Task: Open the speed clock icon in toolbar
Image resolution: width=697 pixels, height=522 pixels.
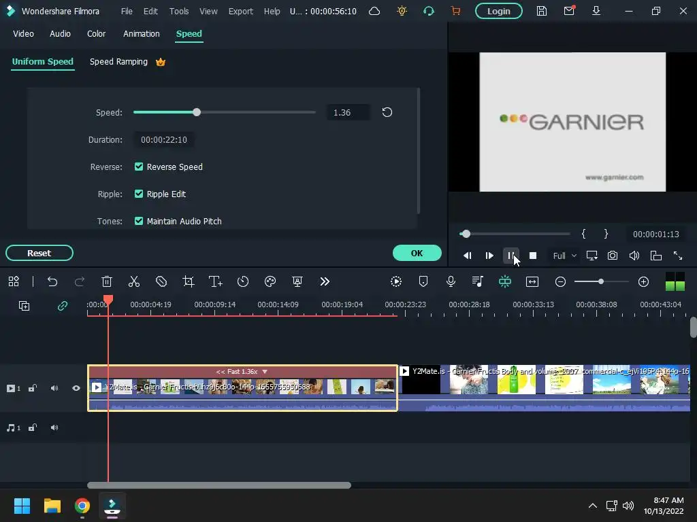Action: (x=243, y=281)
